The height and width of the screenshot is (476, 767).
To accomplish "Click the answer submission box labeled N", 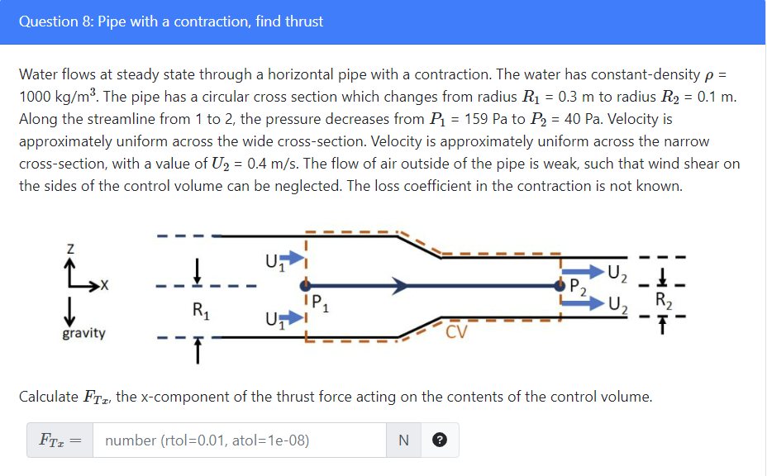I will (404, 440).
